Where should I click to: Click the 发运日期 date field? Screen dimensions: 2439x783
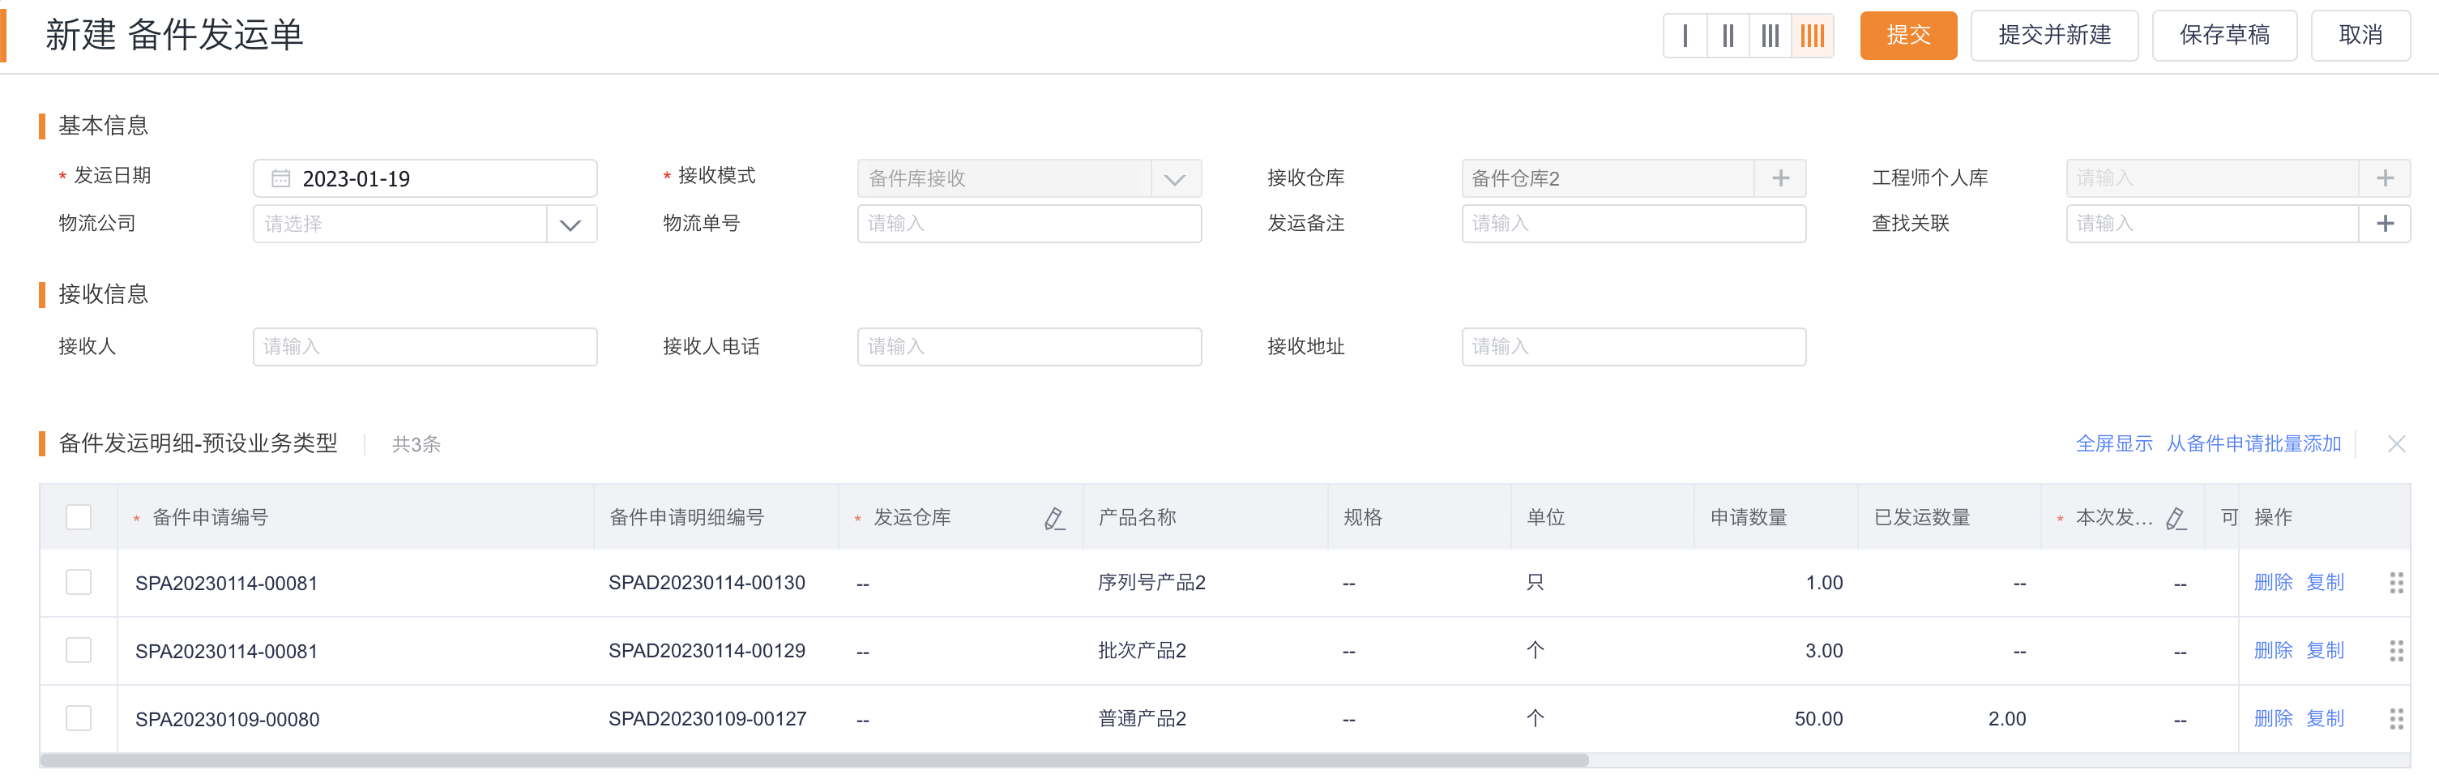coord(425,178)
